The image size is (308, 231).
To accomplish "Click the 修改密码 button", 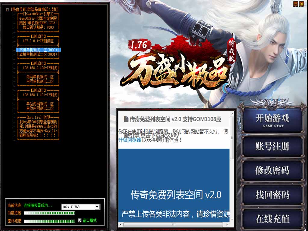I will [273, 171].
